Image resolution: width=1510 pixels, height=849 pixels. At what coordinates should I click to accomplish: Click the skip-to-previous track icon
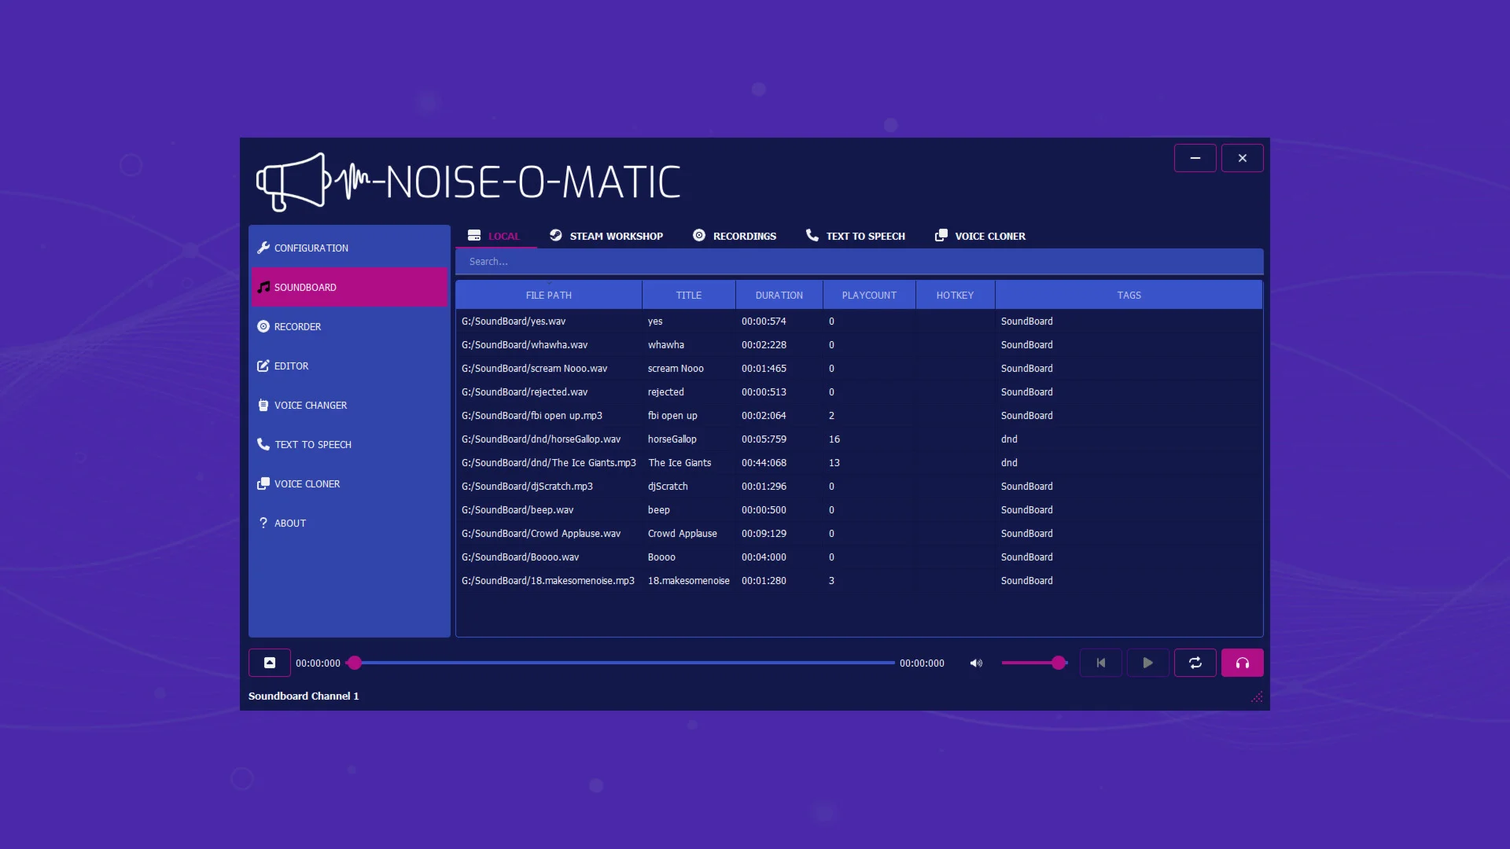[1100, 663]
